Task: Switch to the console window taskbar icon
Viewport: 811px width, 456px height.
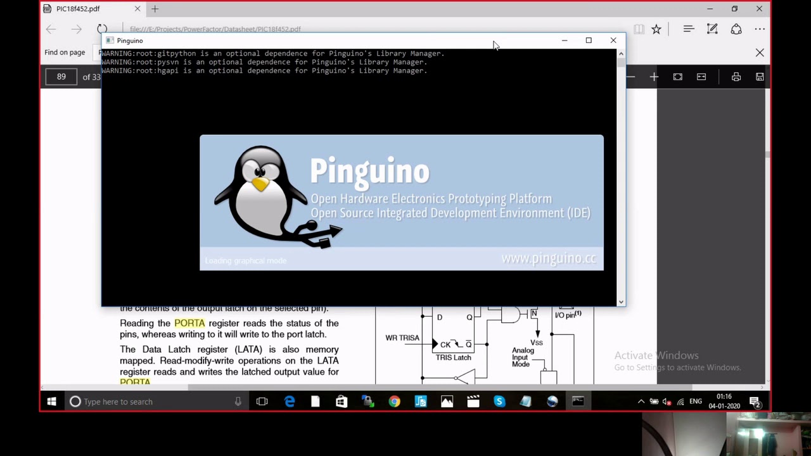Action: pos(578,402)
